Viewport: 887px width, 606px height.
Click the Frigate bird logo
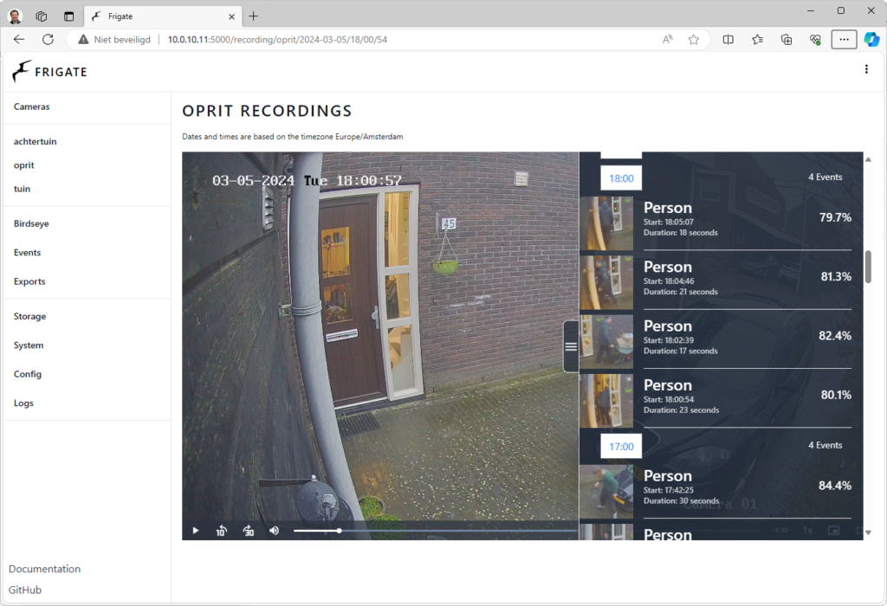(x=22, y=71)
